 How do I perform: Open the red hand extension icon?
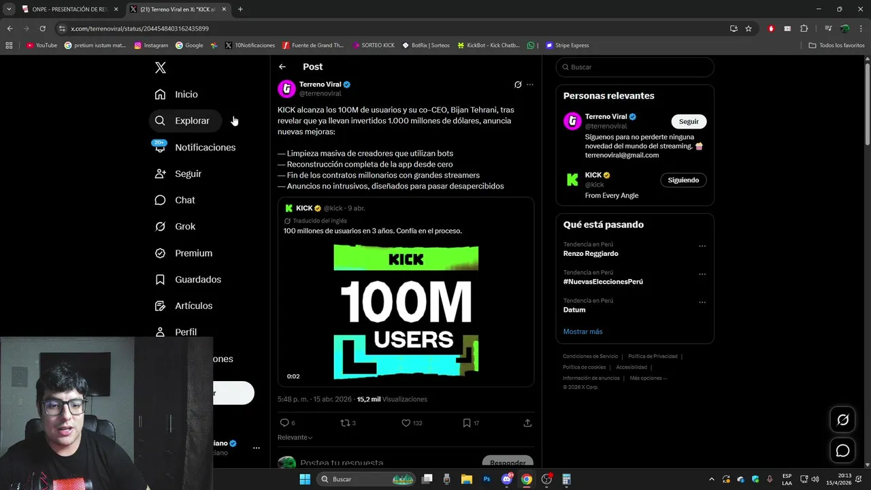771,29
